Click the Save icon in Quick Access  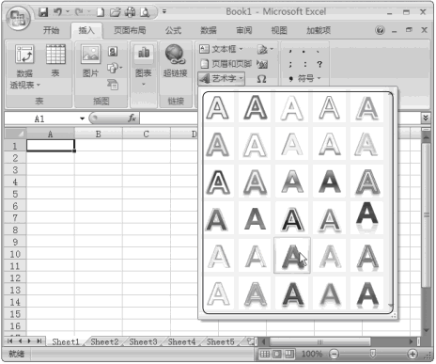(43, 12)
